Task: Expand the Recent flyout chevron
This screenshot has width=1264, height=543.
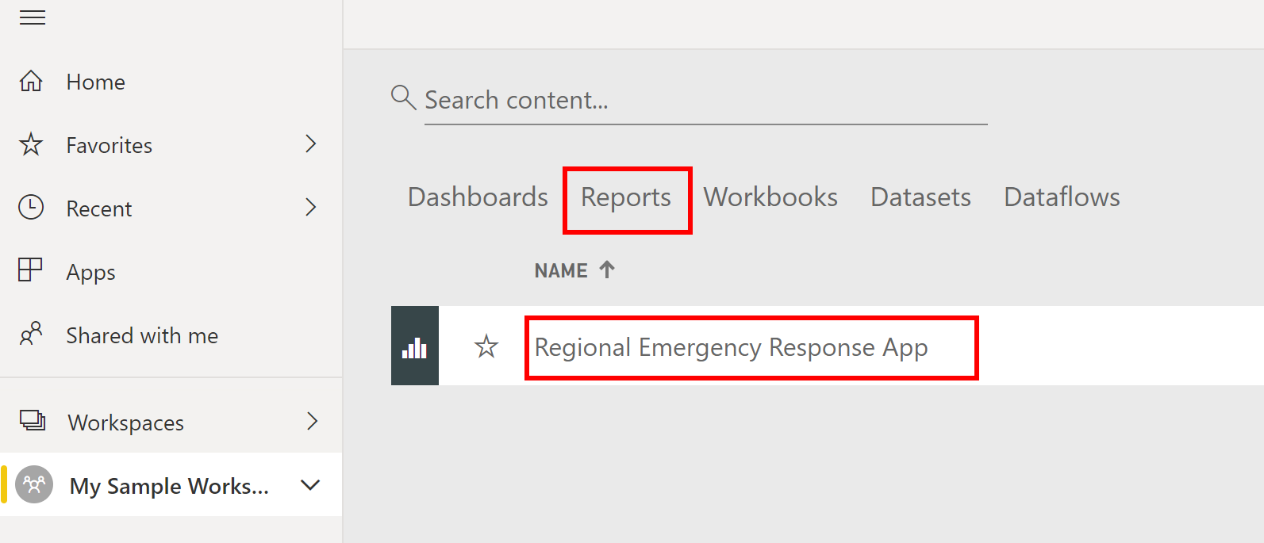Action: coord(311,207)
